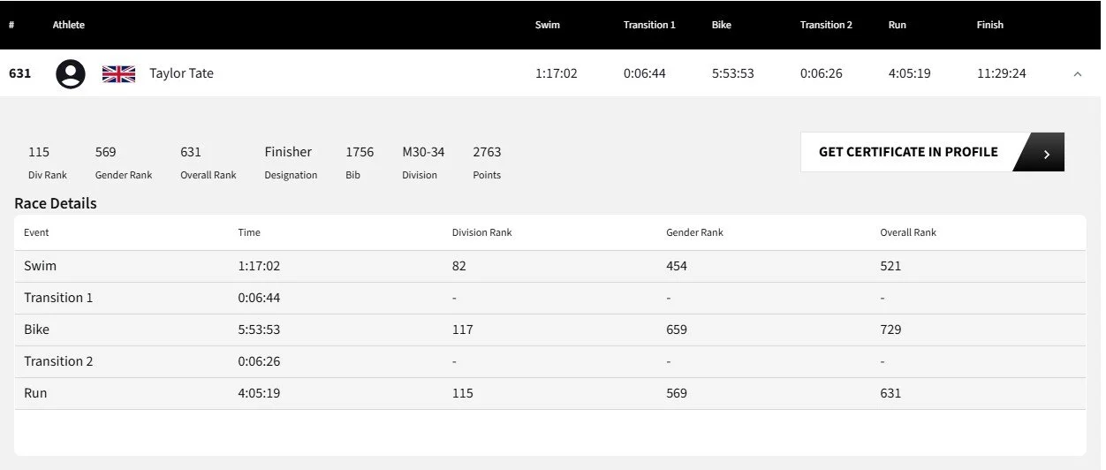The image size is (1106, 470).
Task: Click the Div Rank value 115
Action: point(39,152)
